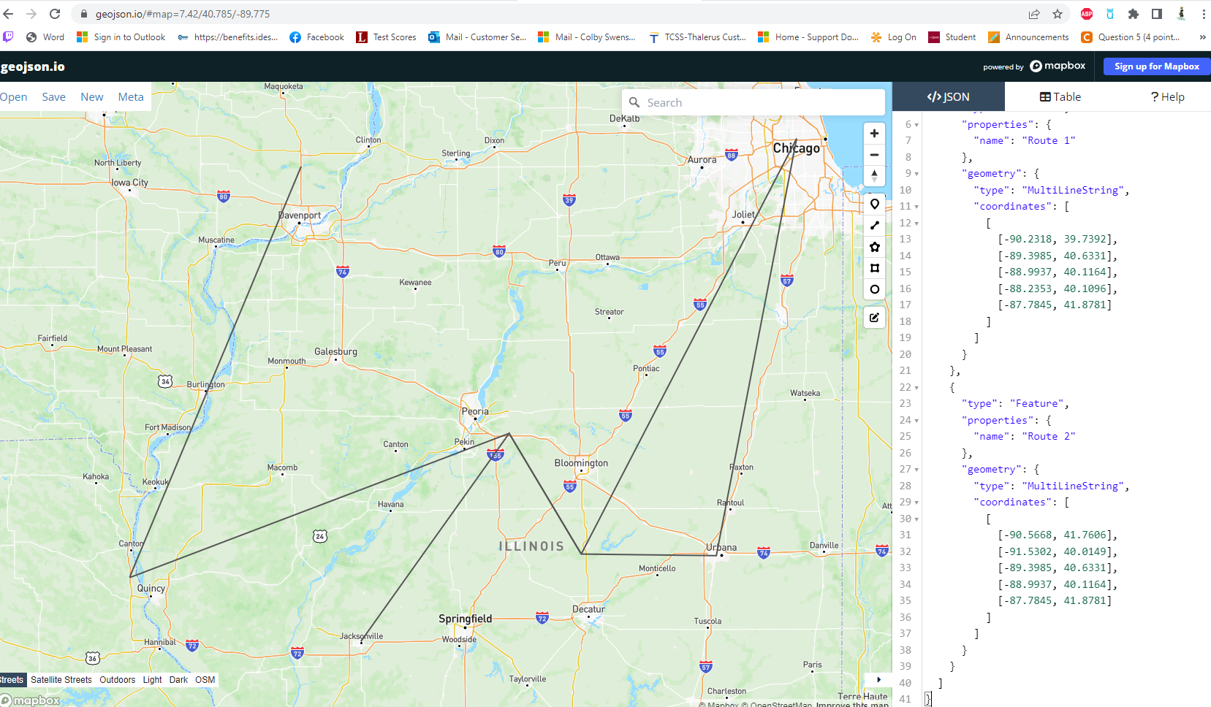Collapse JSON fold at line 29

[x=916, y=502]
